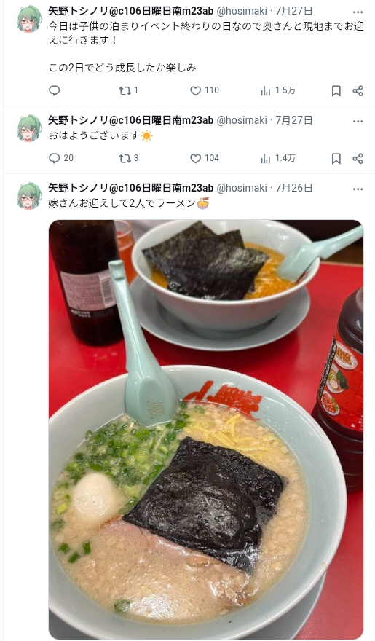Retweet the good morning tweet with 3 retweets

click(128, 158)
